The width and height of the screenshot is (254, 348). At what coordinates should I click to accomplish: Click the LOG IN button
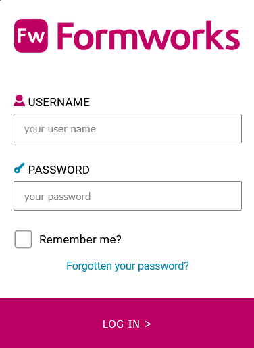127,323
